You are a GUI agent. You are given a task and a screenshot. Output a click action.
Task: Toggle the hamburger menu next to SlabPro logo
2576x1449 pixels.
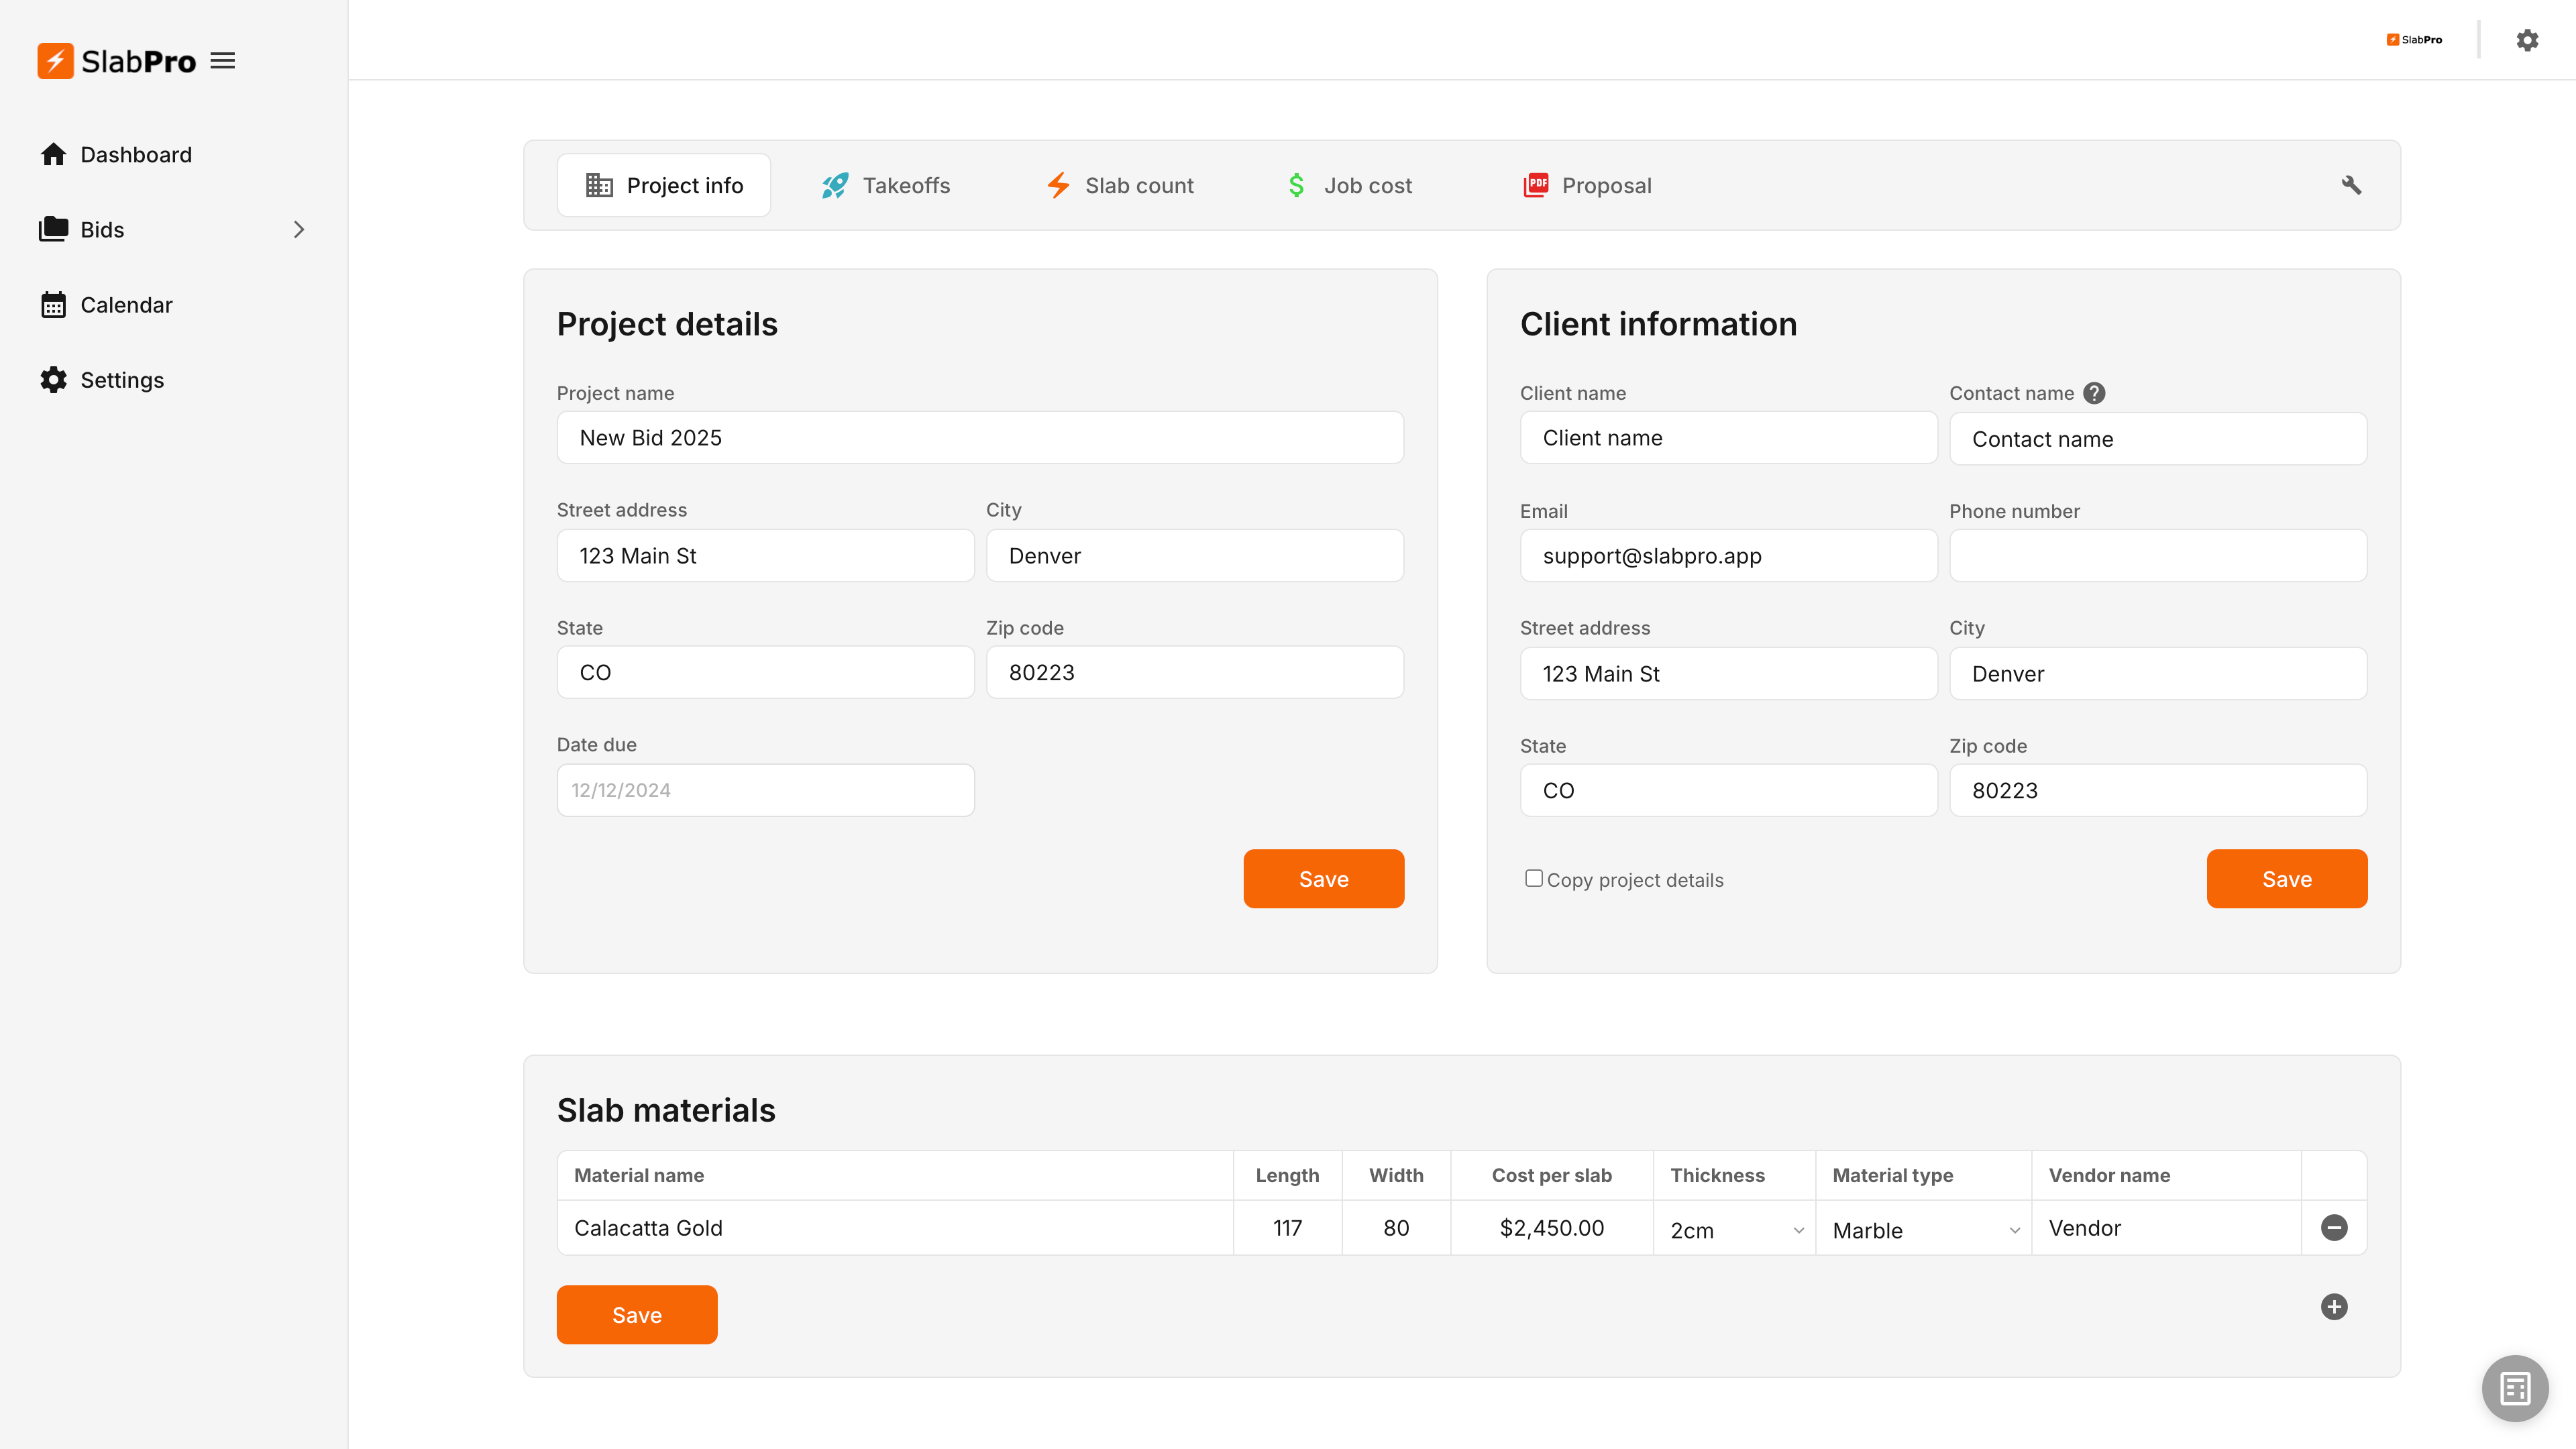[x=222, y=61]
